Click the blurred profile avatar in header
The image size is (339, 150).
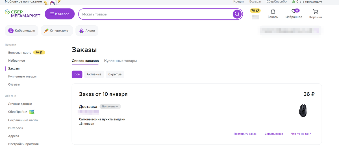(255, 17)
